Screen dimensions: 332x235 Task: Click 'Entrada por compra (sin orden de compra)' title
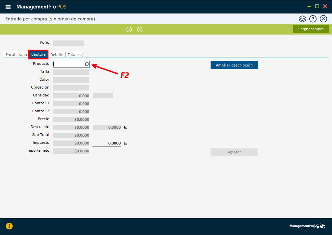coord(50,19)
